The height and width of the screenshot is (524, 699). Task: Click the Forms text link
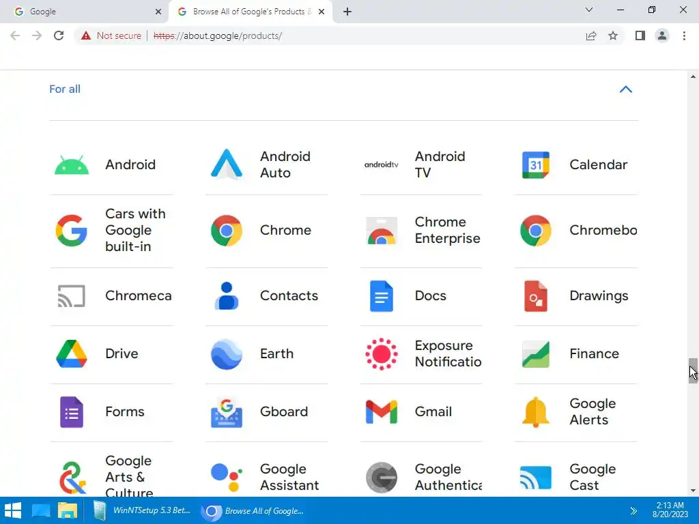[125, 411]
